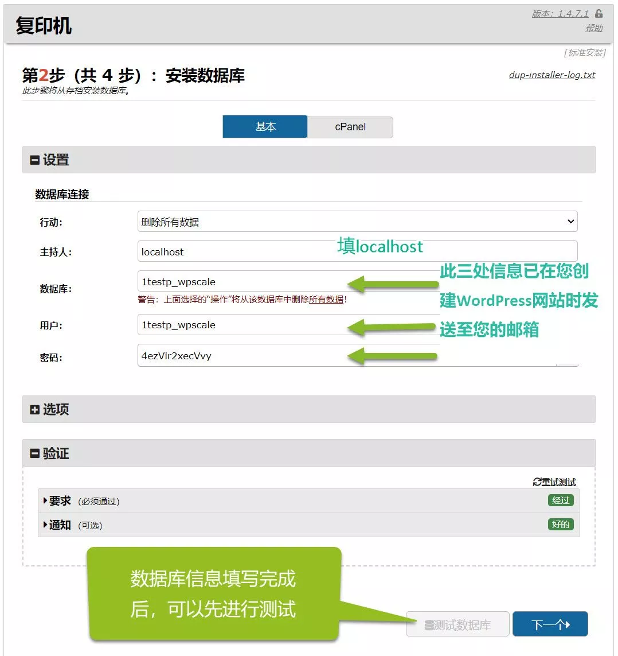Screen dimensions: 618x656
Task: Click the 版本: 1.4.7.1 link
Action: coord(560,13)
